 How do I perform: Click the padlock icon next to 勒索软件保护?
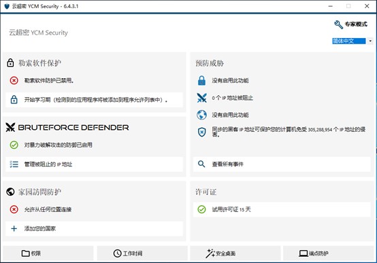click(x=10, y=63)
